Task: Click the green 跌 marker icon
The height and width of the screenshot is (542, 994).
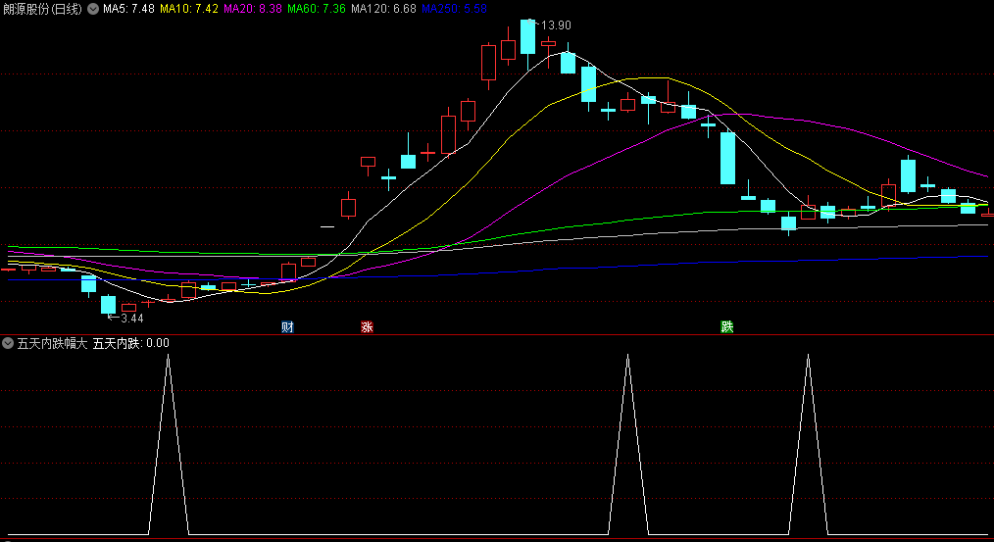Action: [x=727, y=327]
